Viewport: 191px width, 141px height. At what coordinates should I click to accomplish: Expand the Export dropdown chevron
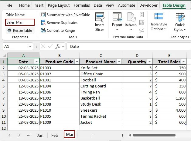[x=117, y=29]
